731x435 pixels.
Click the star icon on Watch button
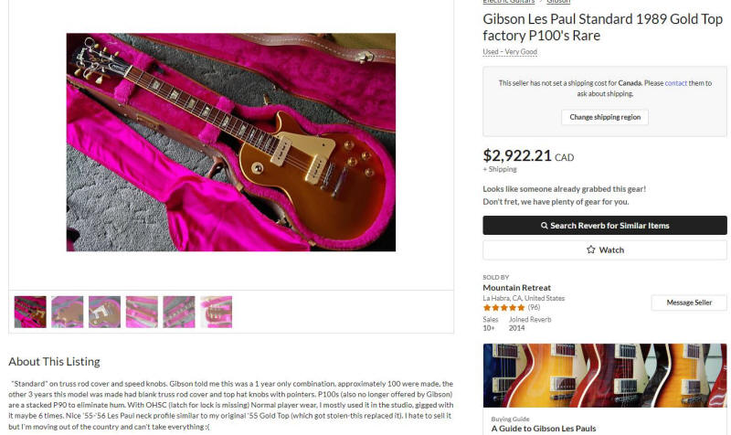click(590, 249)
